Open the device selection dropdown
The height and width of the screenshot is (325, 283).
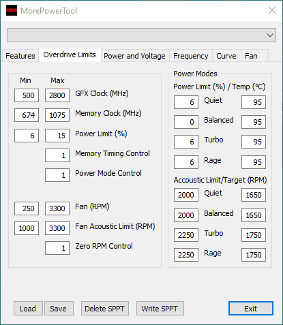141,35
